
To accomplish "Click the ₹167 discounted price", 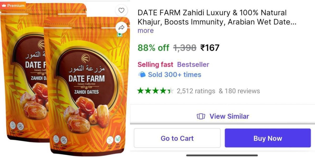I will coord(210,48).
